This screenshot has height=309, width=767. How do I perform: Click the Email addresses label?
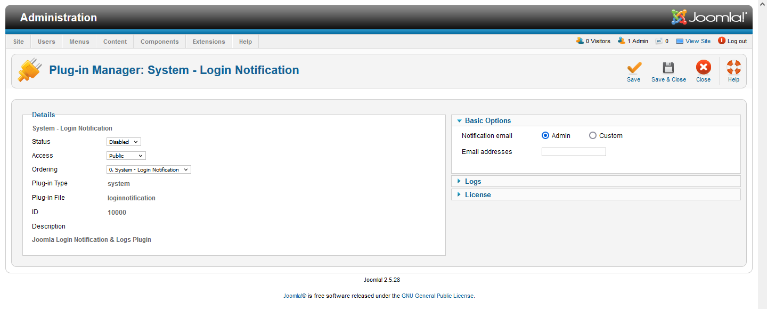(x=487, y=152)
